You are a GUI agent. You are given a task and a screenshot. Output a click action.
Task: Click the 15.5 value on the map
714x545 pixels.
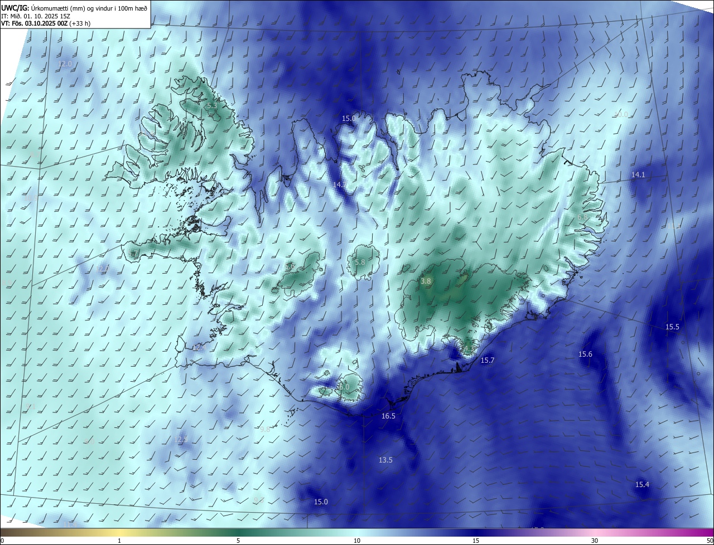click(x=672, y=327)
